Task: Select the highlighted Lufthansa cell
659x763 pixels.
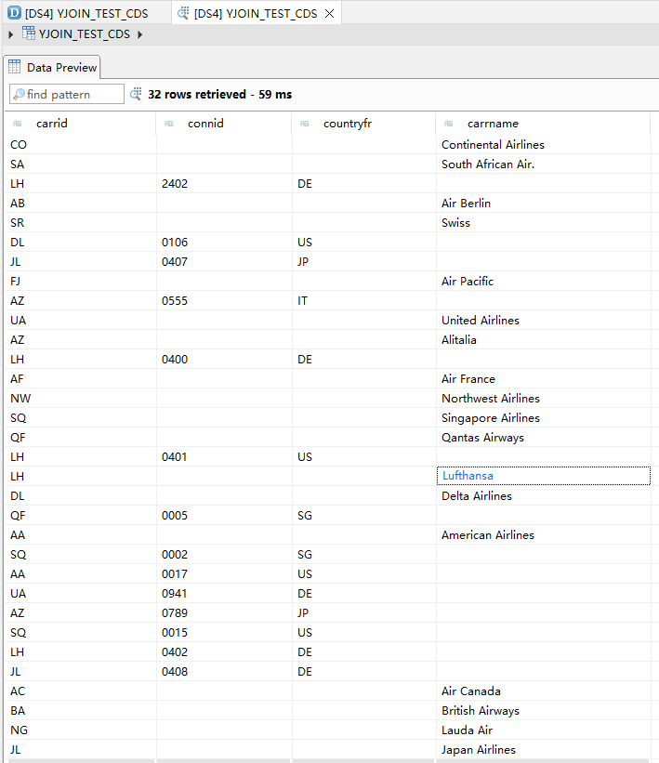Action: pyautogui.click(x=542, y=476)
